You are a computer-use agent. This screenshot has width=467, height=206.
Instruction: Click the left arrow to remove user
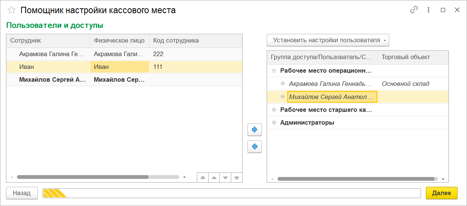tap(255, 146)
